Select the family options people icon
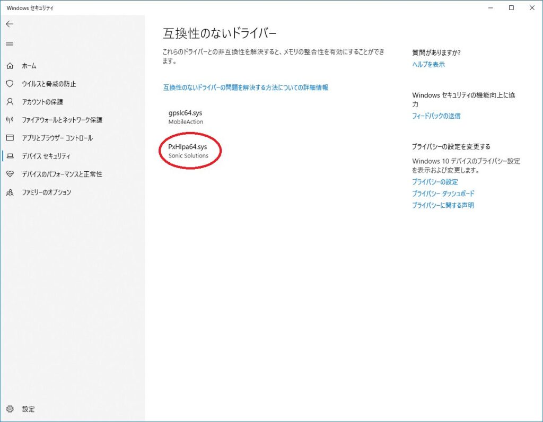This screenshot has width=543, height=422. click(x=10, y=192)
